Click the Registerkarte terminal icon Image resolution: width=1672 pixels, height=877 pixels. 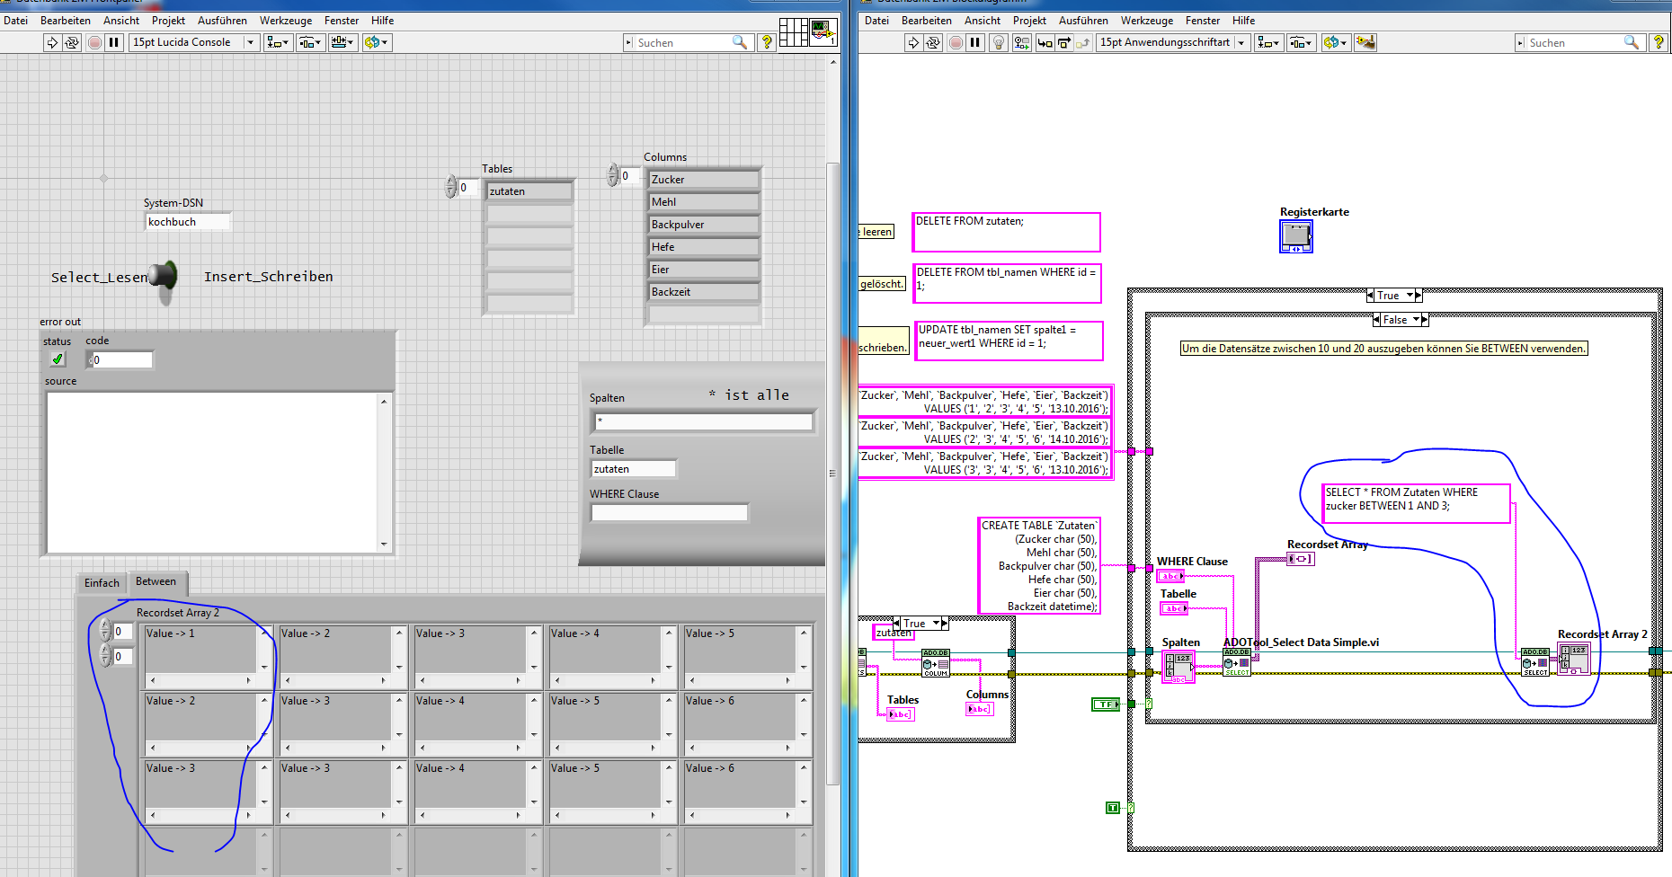pyautogui.click(x=1295, y=236)
